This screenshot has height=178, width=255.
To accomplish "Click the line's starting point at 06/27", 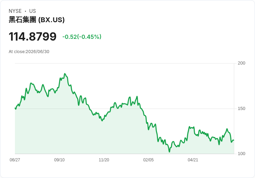I will coord(15,108).
